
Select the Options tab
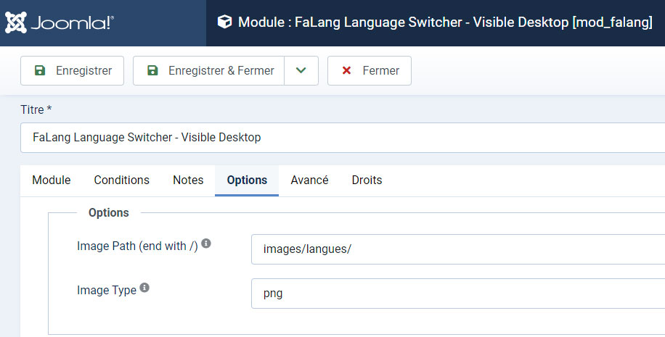(247, 180)
